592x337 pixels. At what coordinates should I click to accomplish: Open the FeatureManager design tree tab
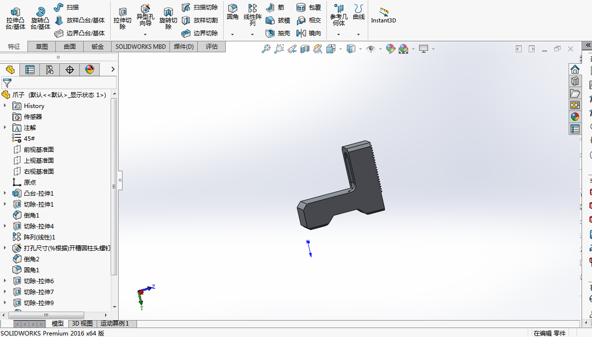click(x=10, y=69)
